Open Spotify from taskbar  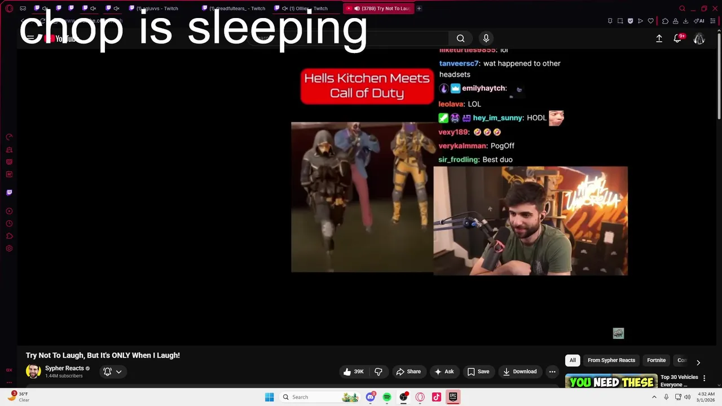coord(387,397)
